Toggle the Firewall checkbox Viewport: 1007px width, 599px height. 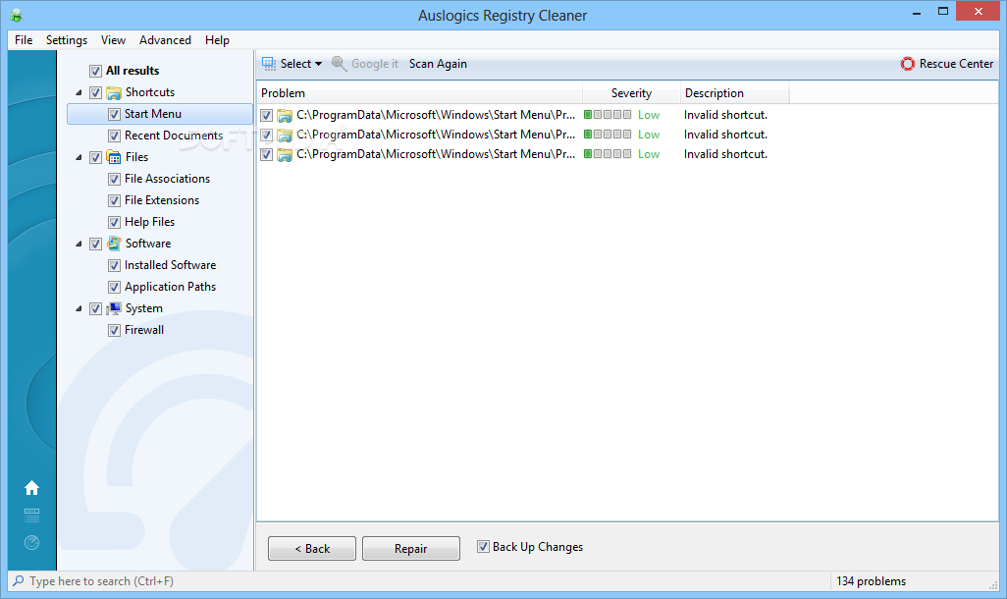[114, 330]
